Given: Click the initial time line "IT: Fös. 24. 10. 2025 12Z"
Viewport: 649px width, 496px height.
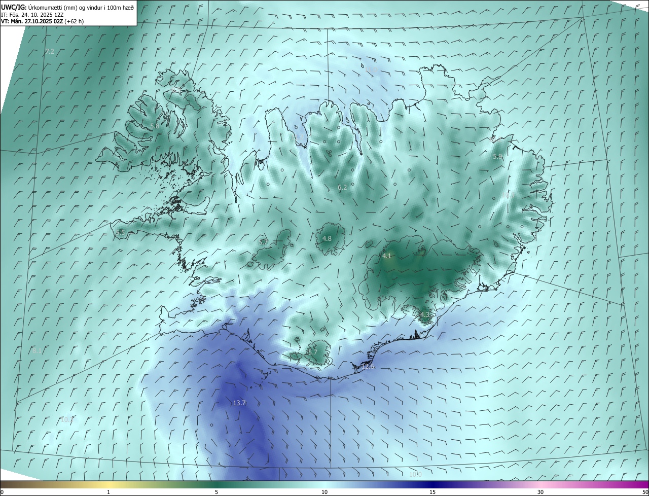Looking at the screenshot, I should pos(32,14).
